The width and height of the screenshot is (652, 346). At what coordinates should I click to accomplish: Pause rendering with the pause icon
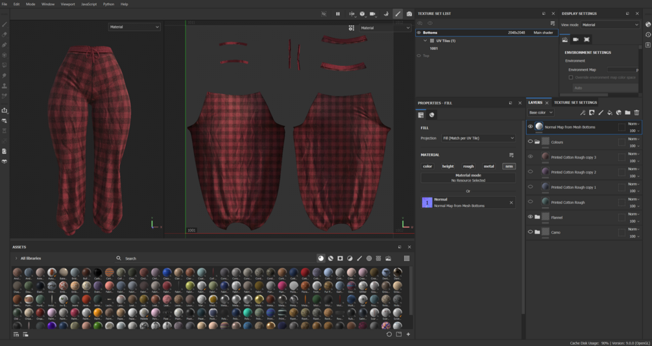point(337,14)
